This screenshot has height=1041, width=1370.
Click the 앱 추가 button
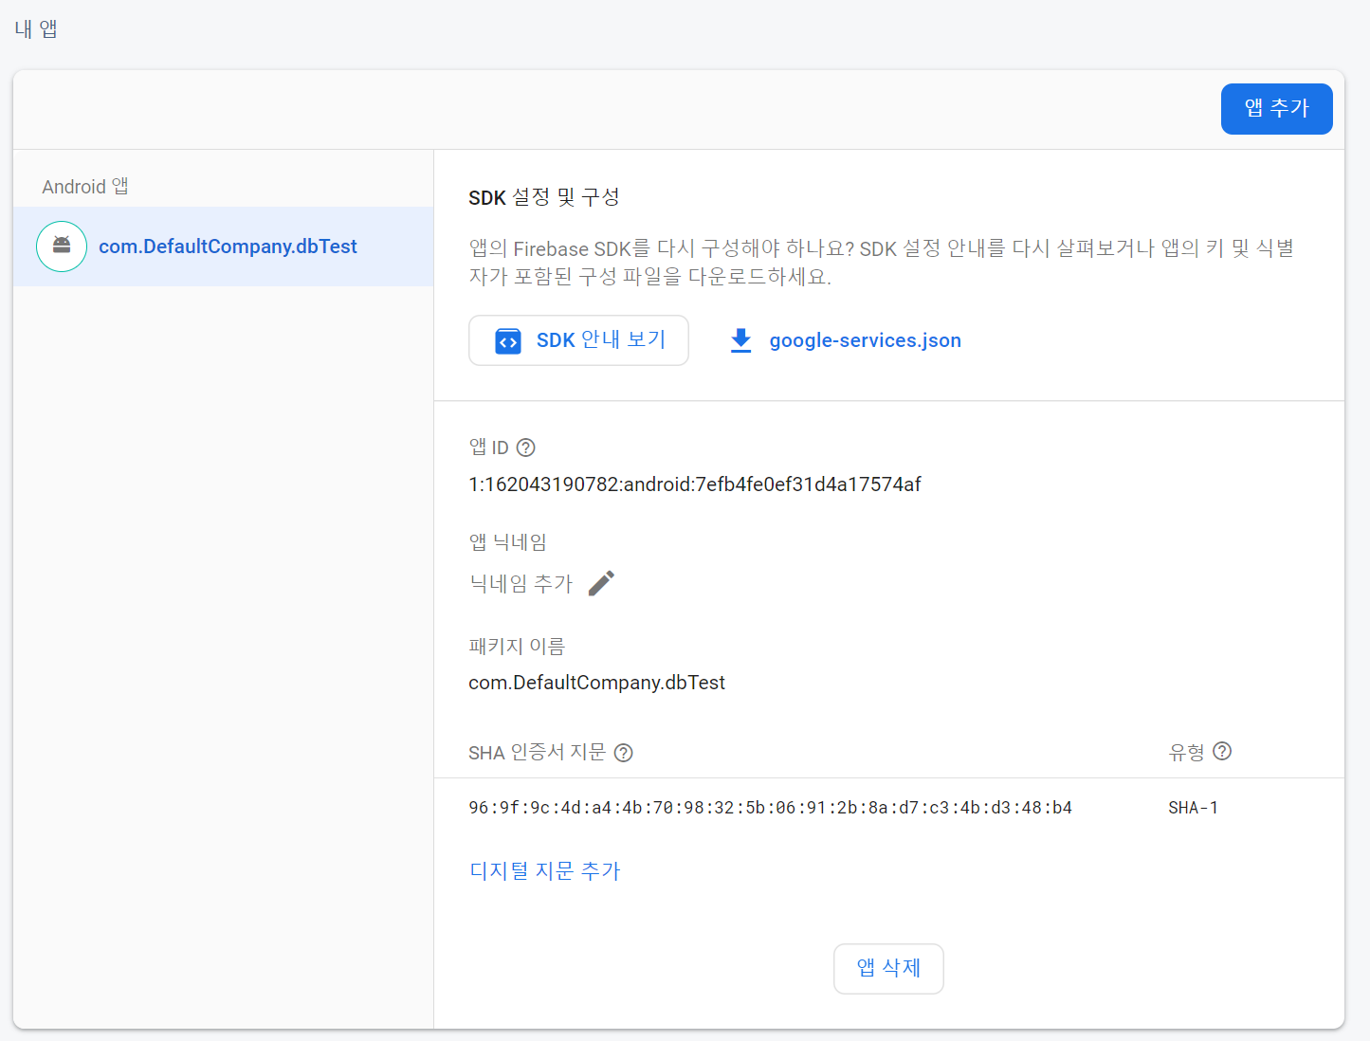point(1277,109)
